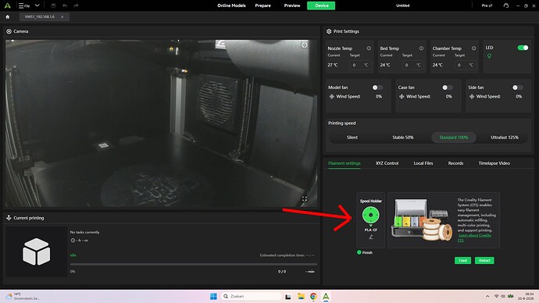
Task: Enable the Case fan toggle
Action: pos(448,87)
